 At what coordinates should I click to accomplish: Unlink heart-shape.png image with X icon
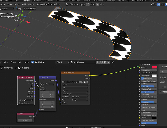click(x=87, y=82)
